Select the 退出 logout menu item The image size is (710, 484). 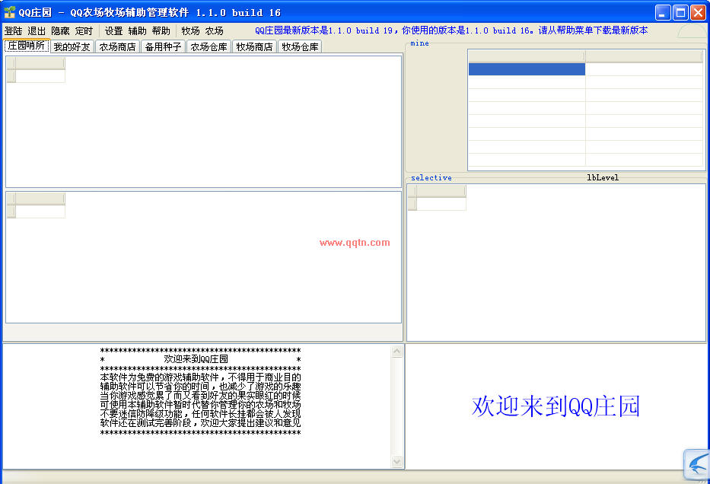[37, 30]
